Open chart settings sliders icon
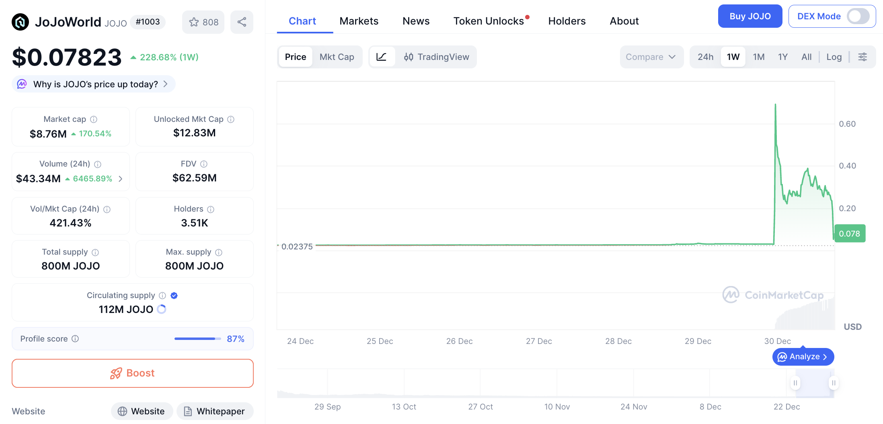 pyautogui.click(x=862, y=57)
